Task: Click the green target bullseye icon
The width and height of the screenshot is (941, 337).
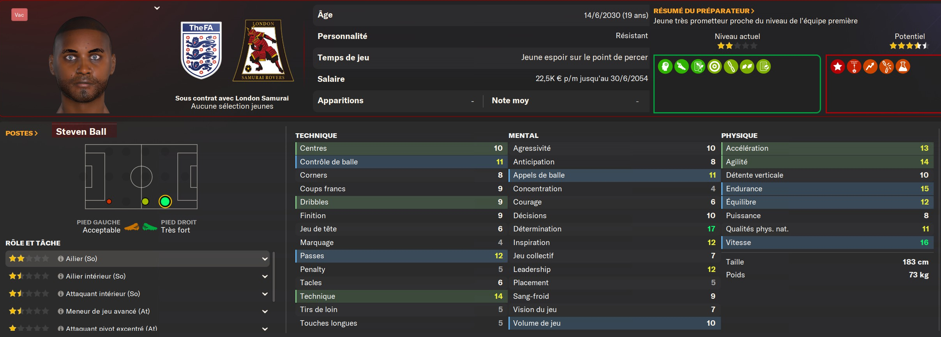Action: (714, 67)
